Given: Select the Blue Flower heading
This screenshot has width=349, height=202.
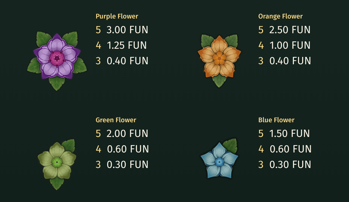Looking at the screenshot, I should 276,120.
